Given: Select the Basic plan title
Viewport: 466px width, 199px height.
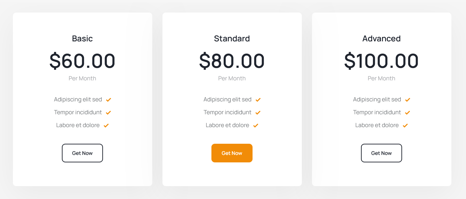Looking at the screenshot, I should (x=82, y=39).
